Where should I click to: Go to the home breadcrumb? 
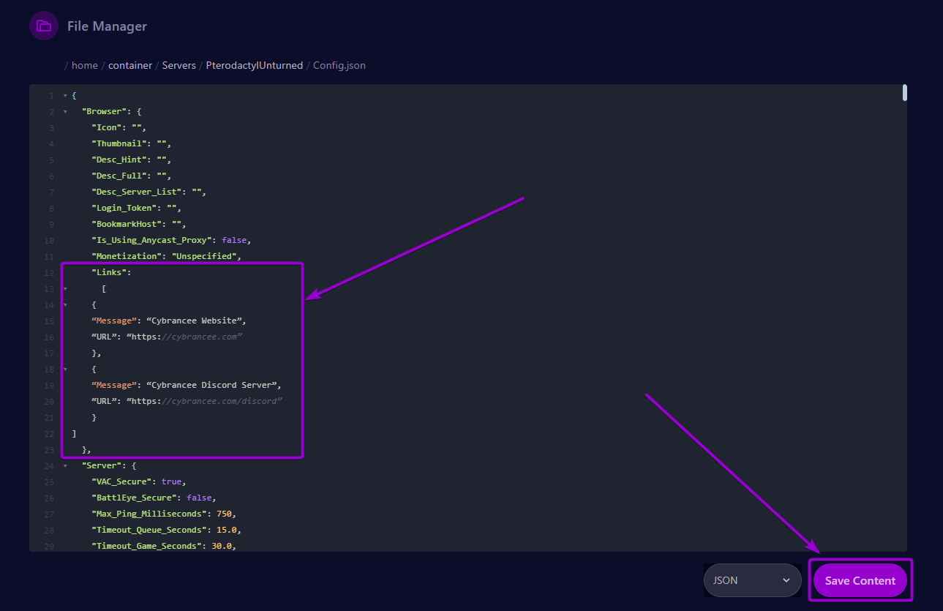click(85, 65)
